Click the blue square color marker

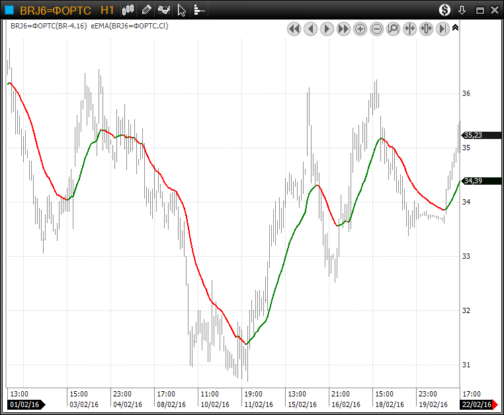(x=9, y=10)
